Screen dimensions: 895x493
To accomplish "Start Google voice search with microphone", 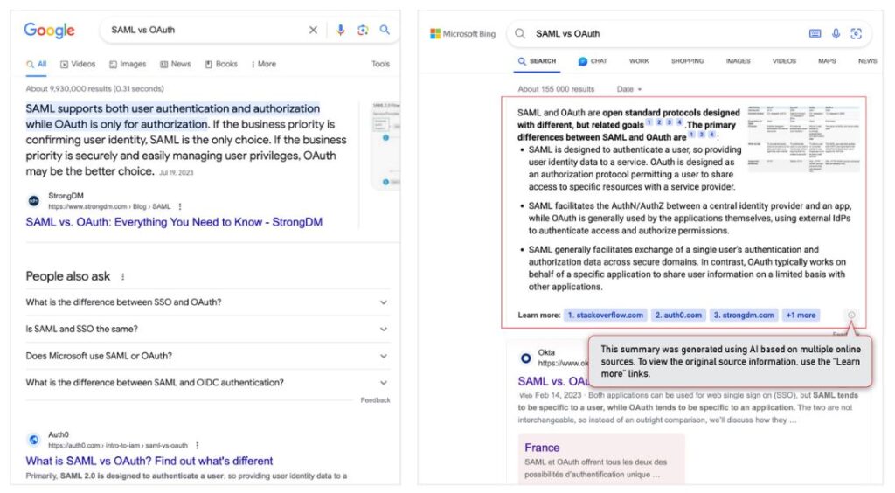I will point(341,30).
